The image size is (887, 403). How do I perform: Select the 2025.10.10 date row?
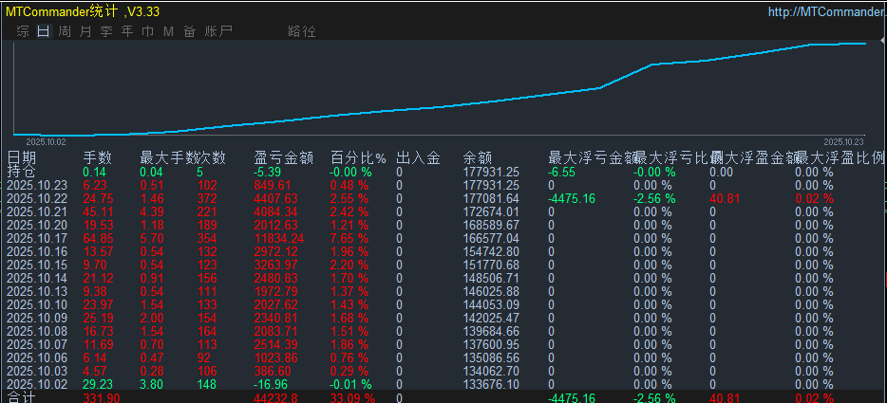pos(37,305)
